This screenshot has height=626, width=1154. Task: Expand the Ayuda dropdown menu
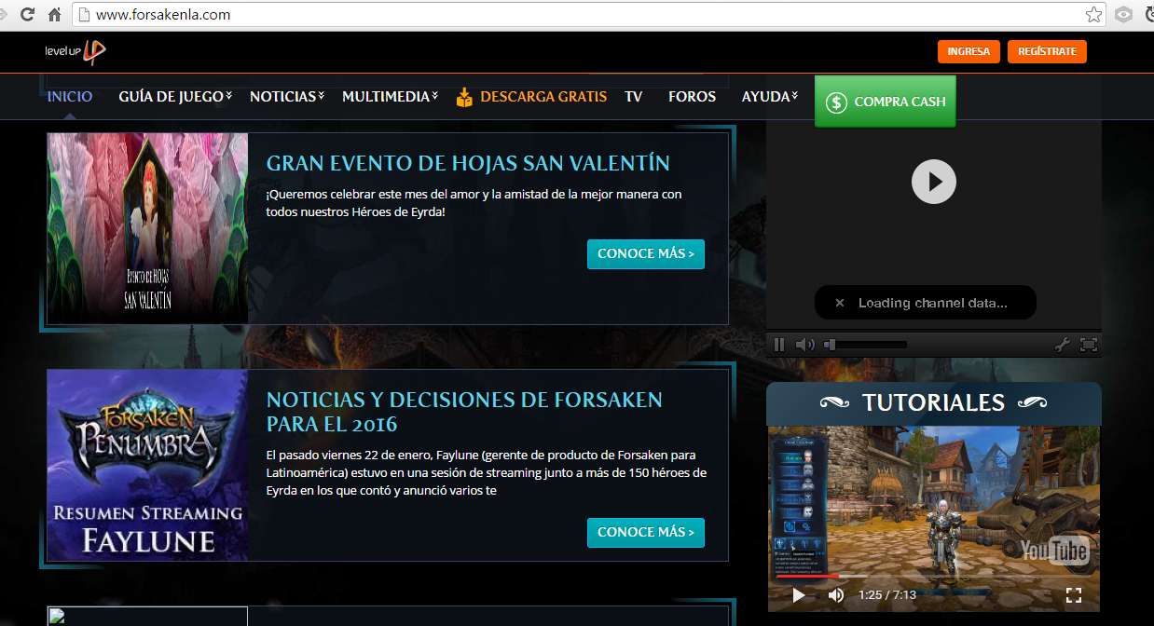[770, 97]
